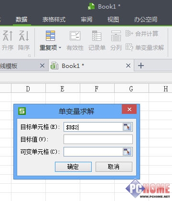Click goal seek (单变量求解) ribbon button
The image size is (172, 201).
coord(145,47)
